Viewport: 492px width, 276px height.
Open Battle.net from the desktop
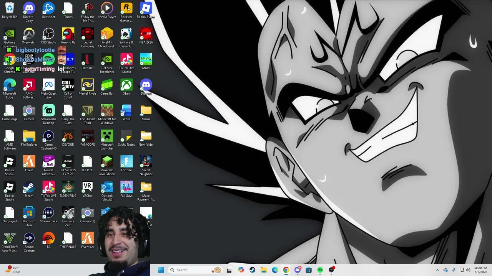(48, 11)
